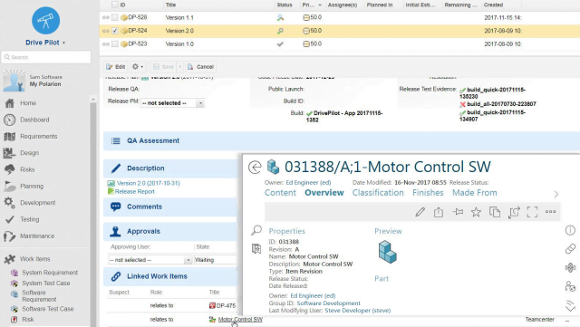Check the DP-523 row checkbox
This screenshot has width=580, height=327.
115,44
